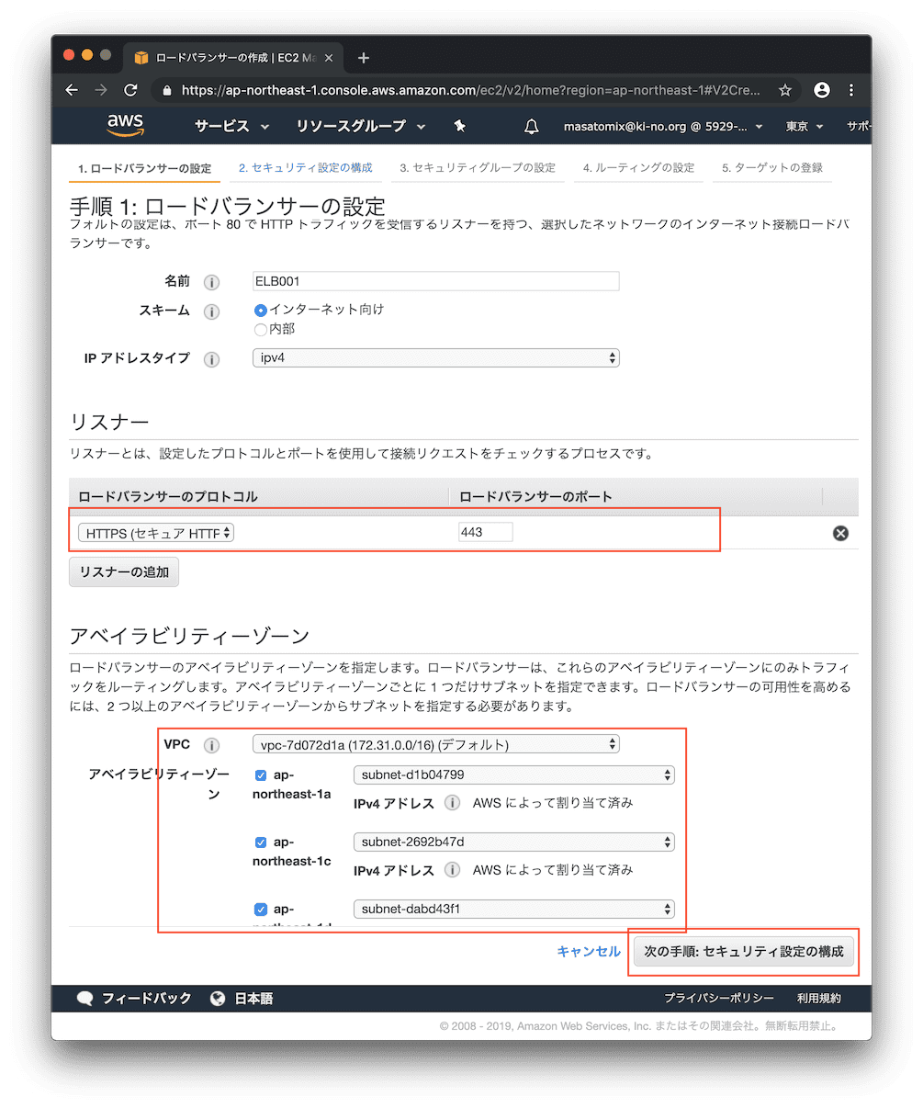
Task: Go to step 3 セキュリティグループの設定 tab
Action: (478, 168)
